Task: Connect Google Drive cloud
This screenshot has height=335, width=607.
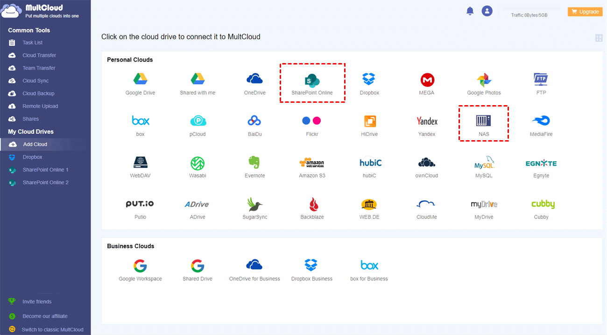Action: coord(140,78)
